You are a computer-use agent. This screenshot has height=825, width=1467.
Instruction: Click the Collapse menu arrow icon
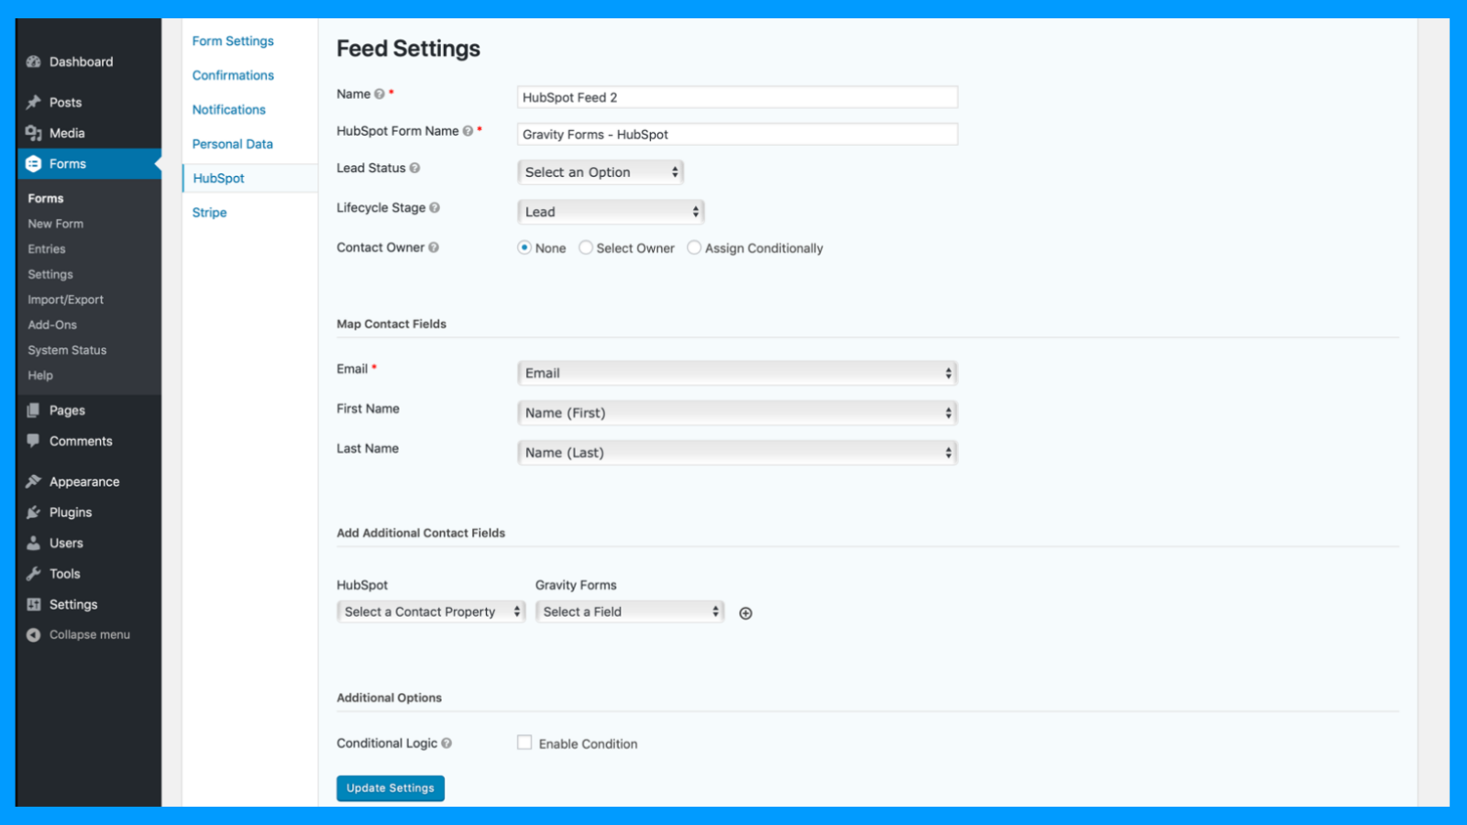click(x=34, y=634)
